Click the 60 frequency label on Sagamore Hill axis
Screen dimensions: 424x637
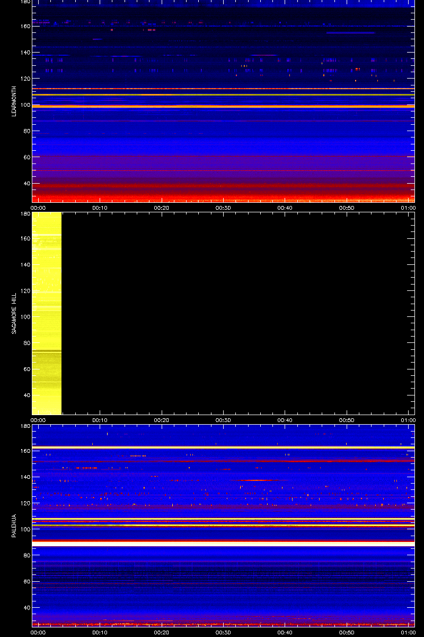[x=26, y=369]
